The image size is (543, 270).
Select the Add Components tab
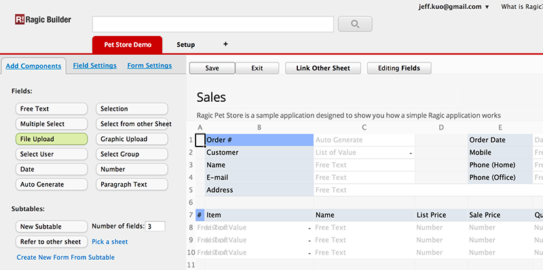(x=33, y=66)
